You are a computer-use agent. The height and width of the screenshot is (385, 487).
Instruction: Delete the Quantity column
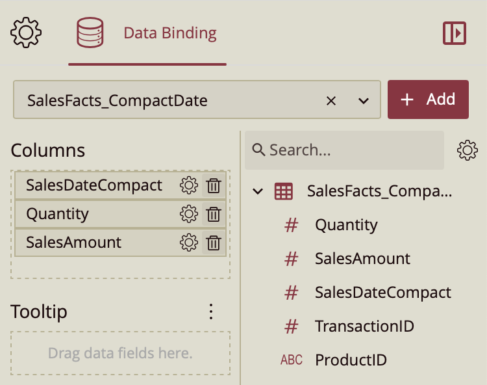click(213, 214)
